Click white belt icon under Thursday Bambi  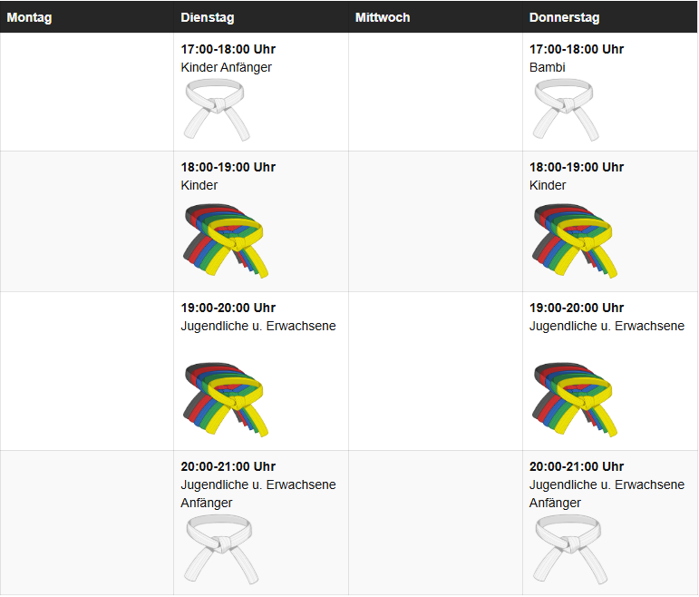click(x=566, y=109)
